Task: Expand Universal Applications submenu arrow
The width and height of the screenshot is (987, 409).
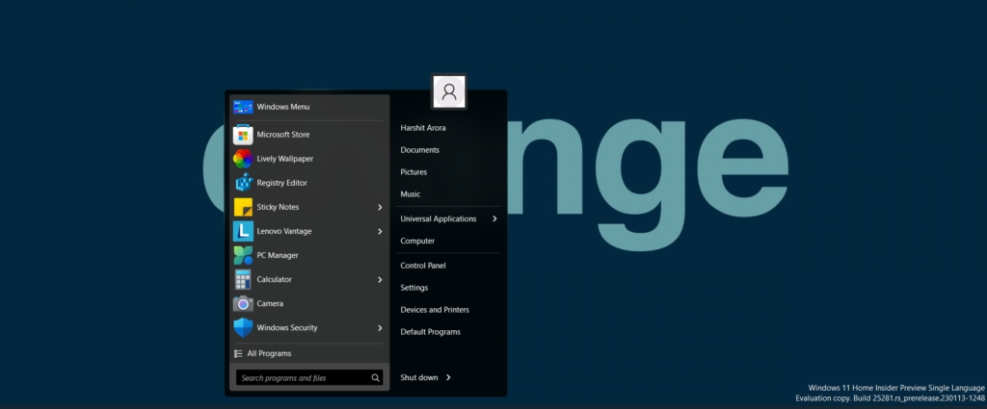Action: point(494,218)
